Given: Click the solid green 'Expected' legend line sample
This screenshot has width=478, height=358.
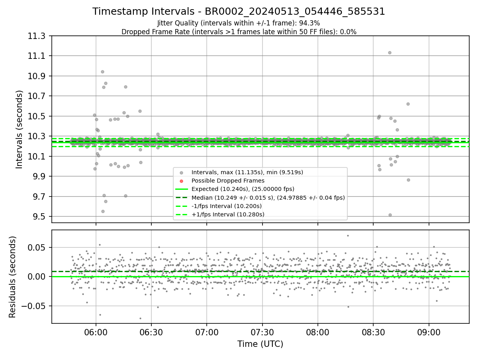Looking at the screenshot, I should tap(181, 189).
